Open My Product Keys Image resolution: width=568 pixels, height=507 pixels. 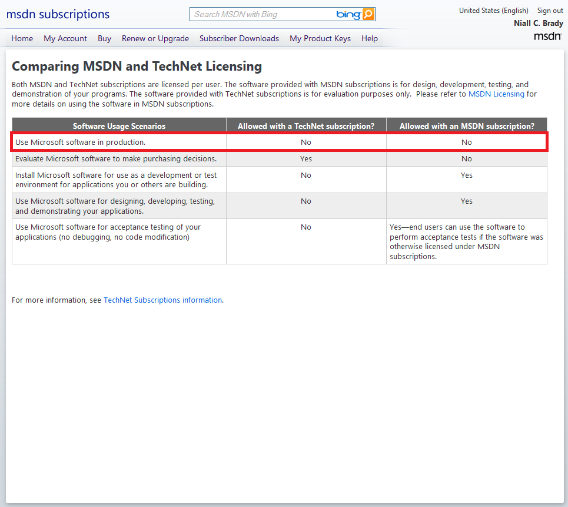[320, 38]
